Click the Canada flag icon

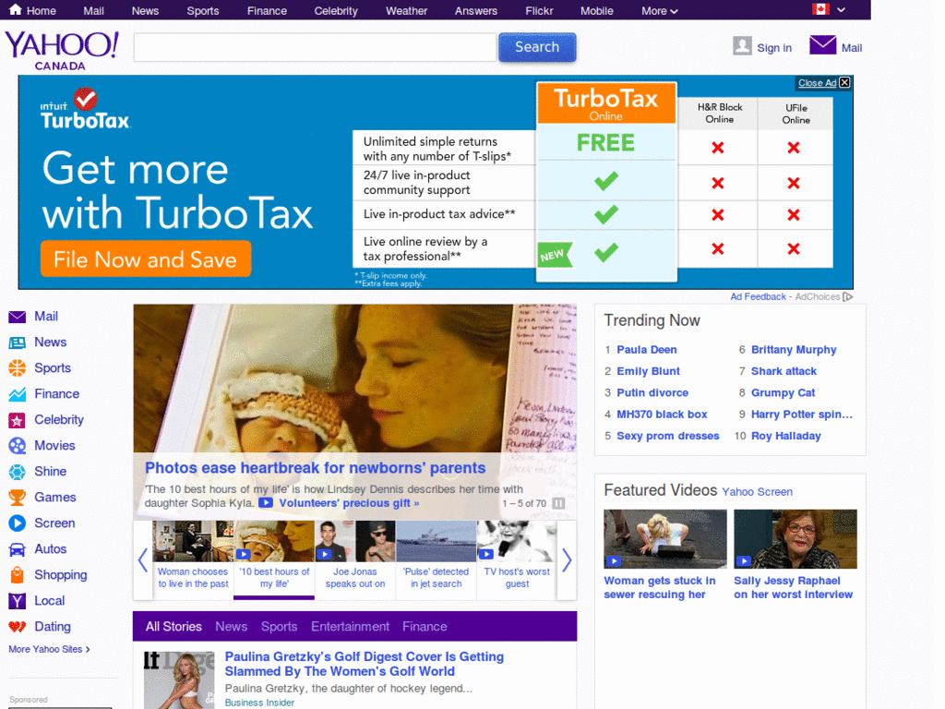(820, 9)
